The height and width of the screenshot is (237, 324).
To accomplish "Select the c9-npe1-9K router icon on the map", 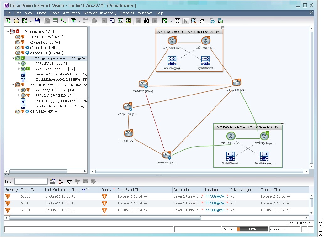I will (167, 155).
